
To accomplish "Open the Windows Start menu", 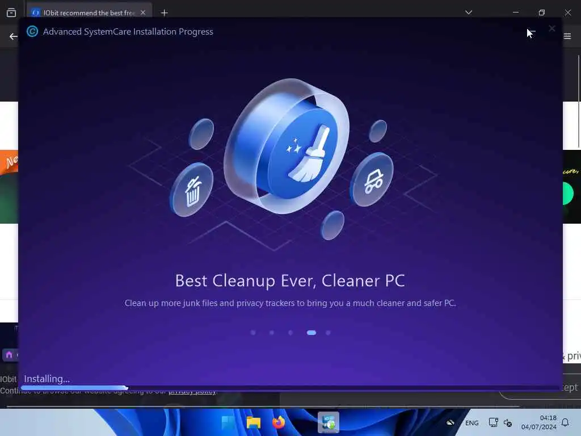I will tap(228, 422).
